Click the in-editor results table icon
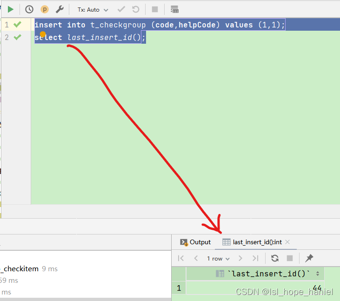This screenshot has width=340, height=301. (x=174, y=9)
